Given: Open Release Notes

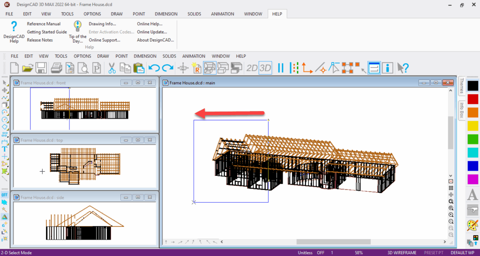Looking at the screenshot, I should pyautogui.click(x=40, y=40).
